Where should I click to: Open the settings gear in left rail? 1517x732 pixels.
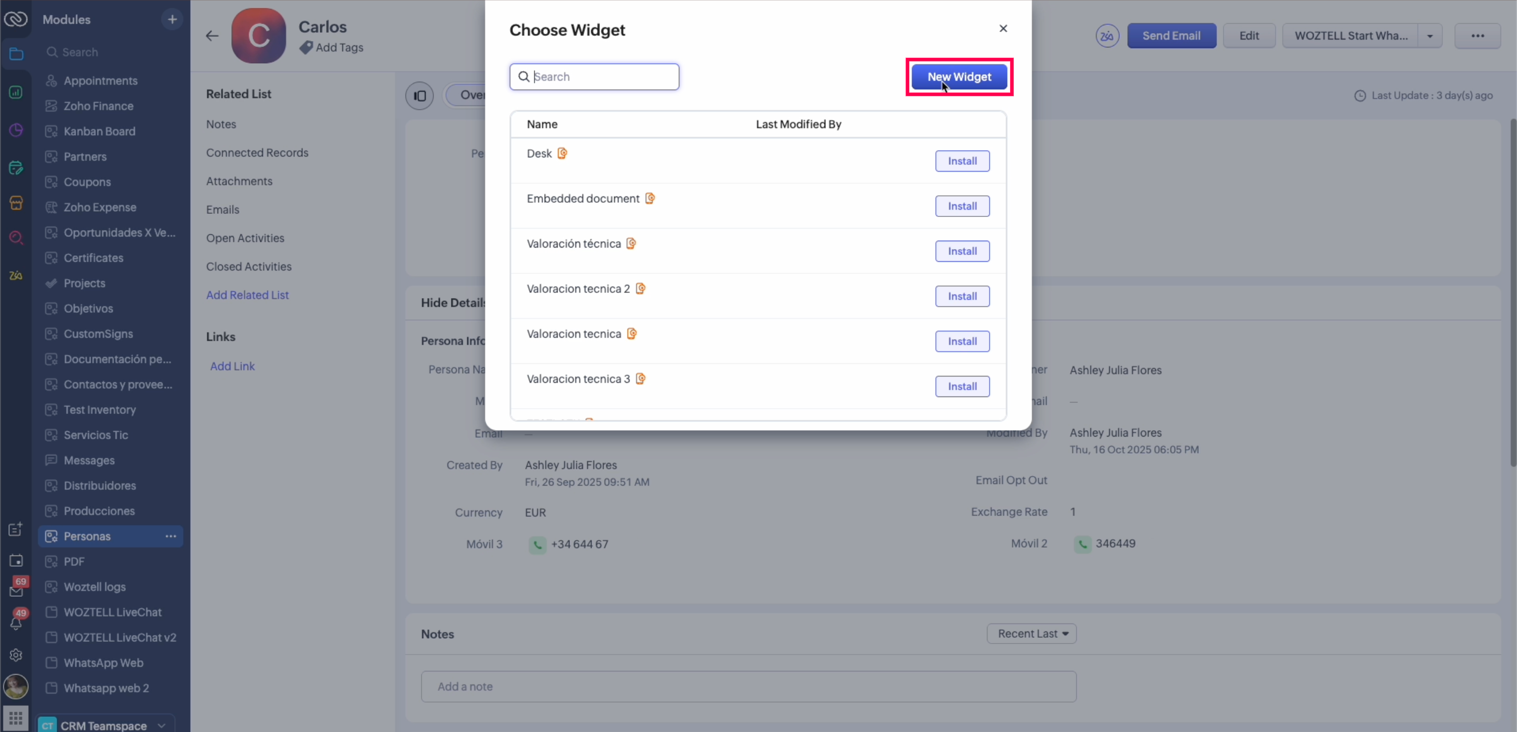(x=16, y=655)
